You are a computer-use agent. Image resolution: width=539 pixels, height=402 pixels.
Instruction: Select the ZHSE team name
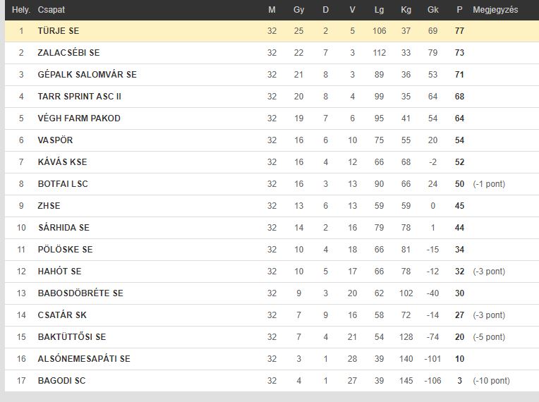(49, 206)
